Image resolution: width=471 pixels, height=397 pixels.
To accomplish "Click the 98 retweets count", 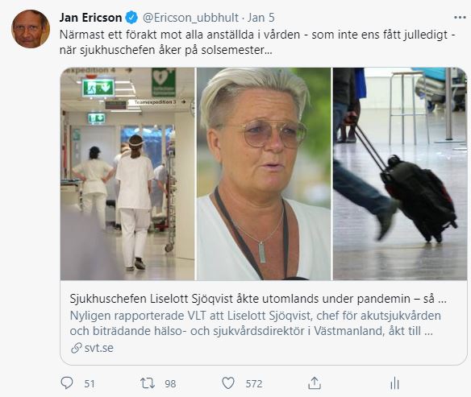I will coord(170,384).
